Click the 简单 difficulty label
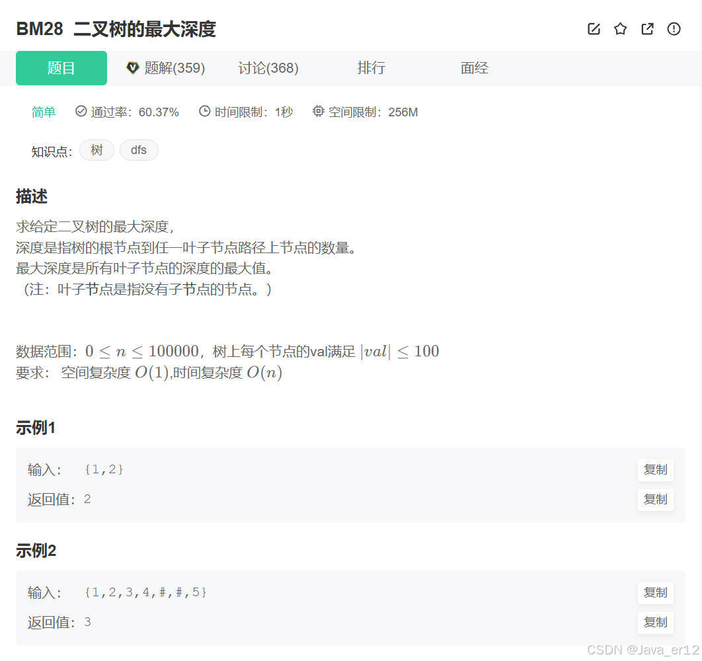The height and width of the screenshot is (661, 702). point(44,112)
